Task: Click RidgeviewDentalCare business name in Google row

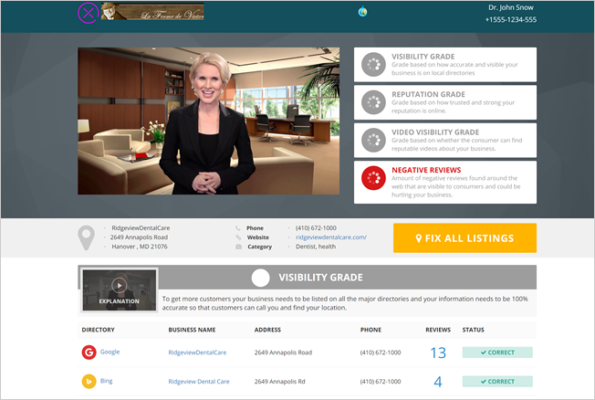Action: point(197,352)
